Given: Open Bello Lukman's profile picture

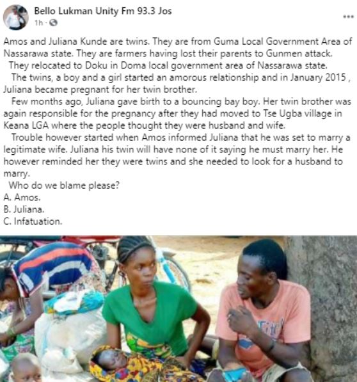Looking at the screenshot, I should (x=15, y=17).
